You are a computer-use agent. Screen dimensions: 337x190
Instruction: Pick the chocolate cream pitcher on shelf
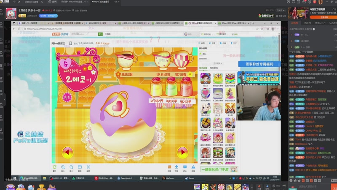click(126, 60)
